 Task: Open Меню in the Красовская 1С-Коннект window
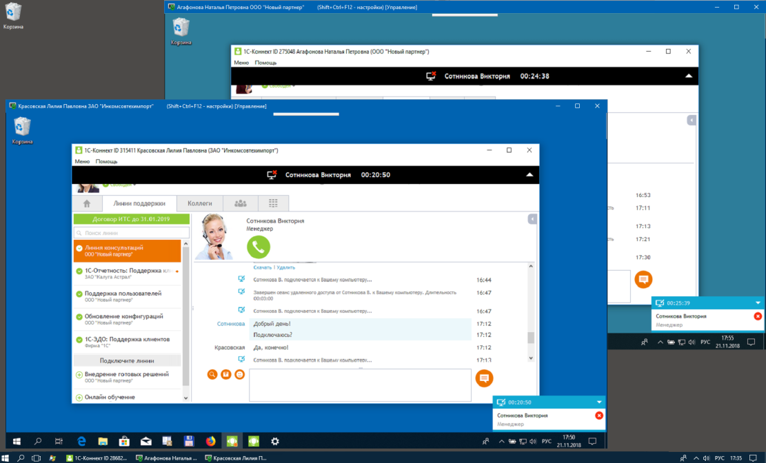point(82,161)
